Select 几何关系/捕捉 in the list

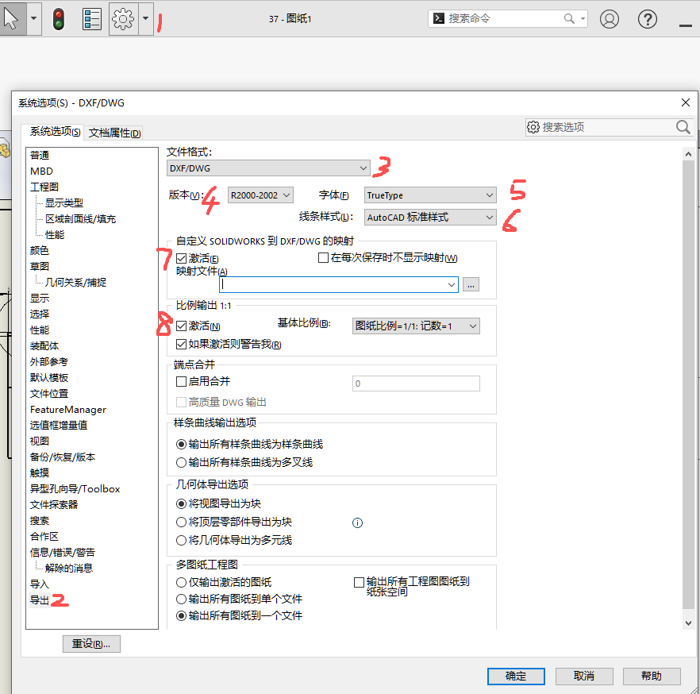pos(75,282)
